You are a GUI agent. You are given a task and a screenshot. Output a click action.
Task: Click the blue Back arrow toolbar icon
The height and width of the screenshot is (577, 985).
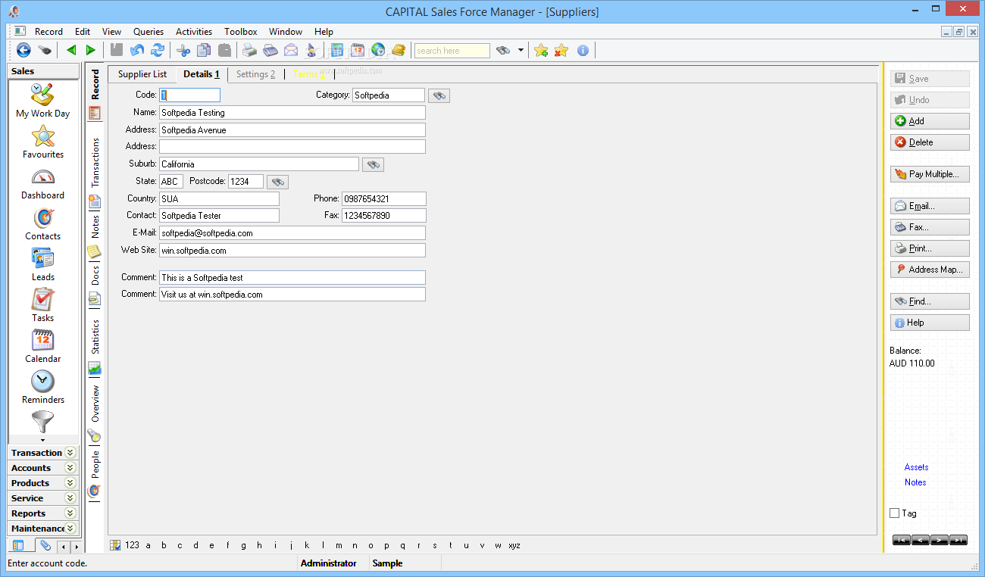pos(23,50)
